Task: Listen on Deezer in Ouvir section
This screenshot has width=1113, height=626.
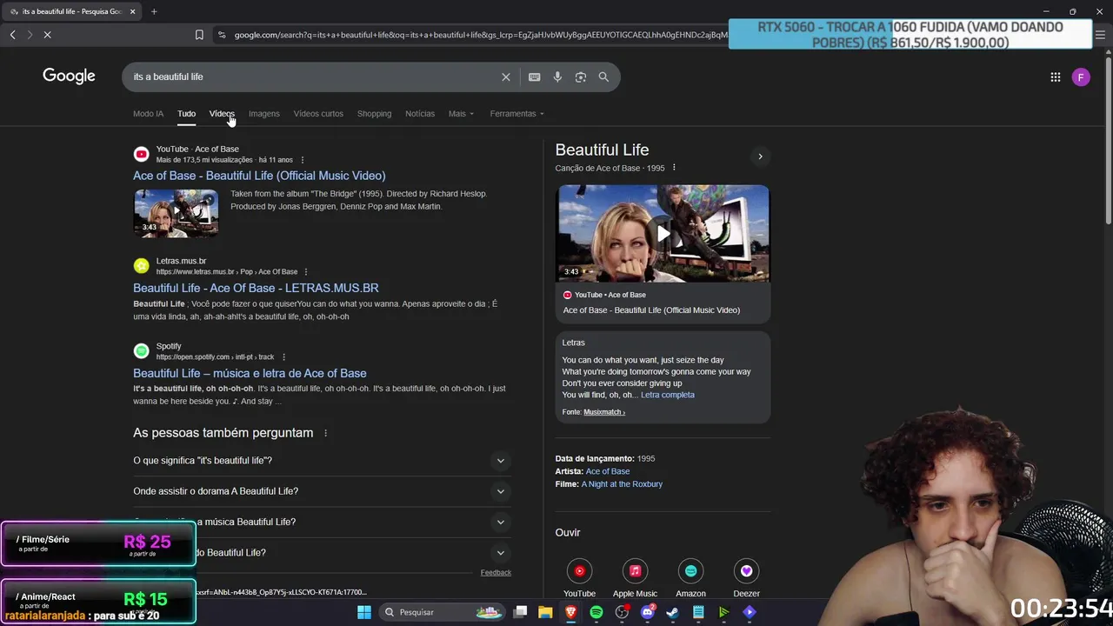Action: tap(746, 579)
